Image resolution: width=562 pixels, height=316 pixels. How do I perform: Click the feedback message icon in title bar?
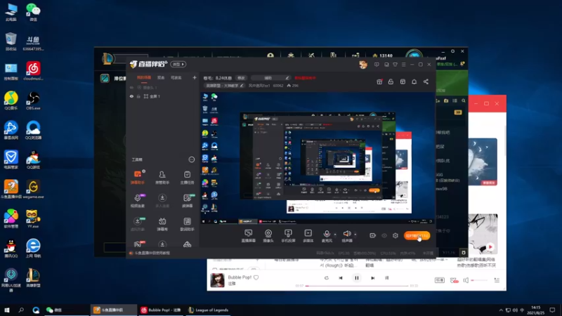[x=377, y=65]
